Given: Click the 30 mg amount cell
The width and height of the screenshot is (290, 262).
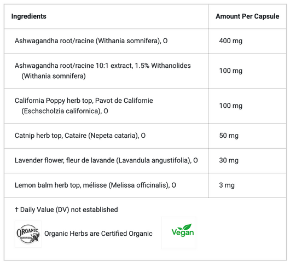Looking at the screenshot, I should [x=229, y=160].
